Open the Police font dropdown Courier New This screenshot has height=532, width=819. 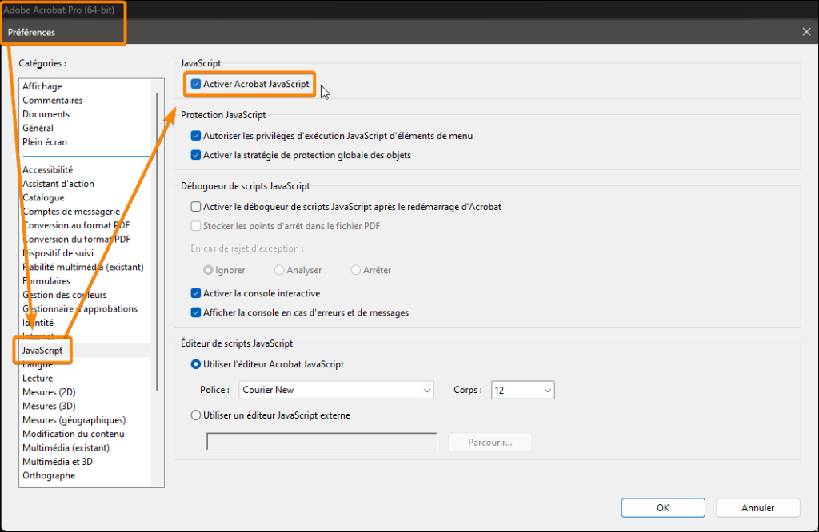click(336, 391)
